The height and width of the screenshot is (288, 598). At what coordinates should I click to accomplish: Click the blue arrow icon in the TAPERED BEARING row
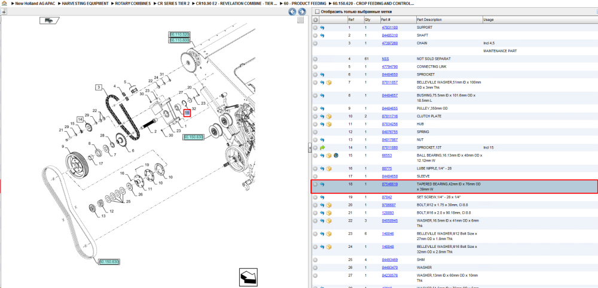(322, 184)
